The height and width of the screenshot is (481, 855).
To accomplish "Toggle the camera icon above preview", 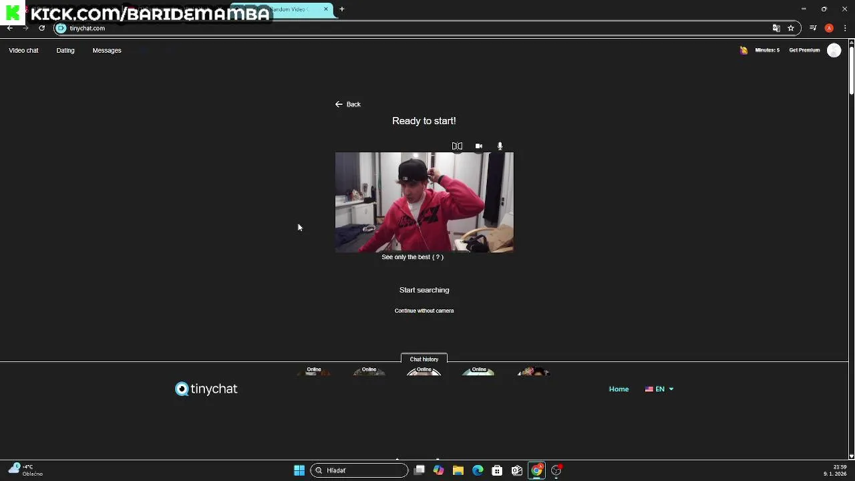I will (478, 146).
